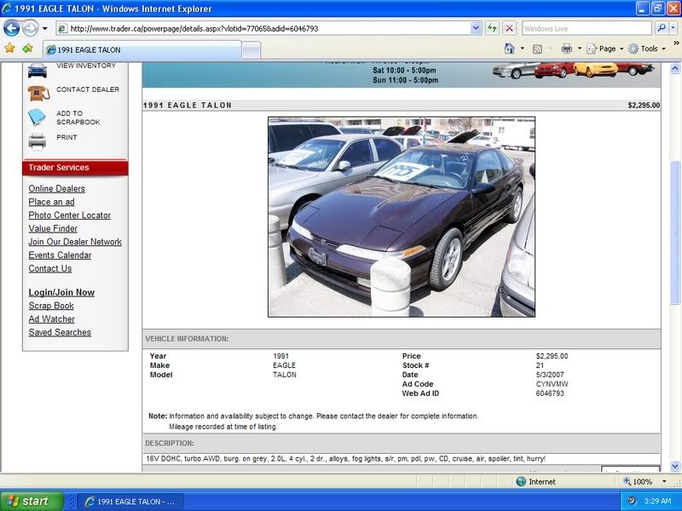Open the address bar dropdown arrow
Viewport: 682px width, 511px height.
coord(476,28)
